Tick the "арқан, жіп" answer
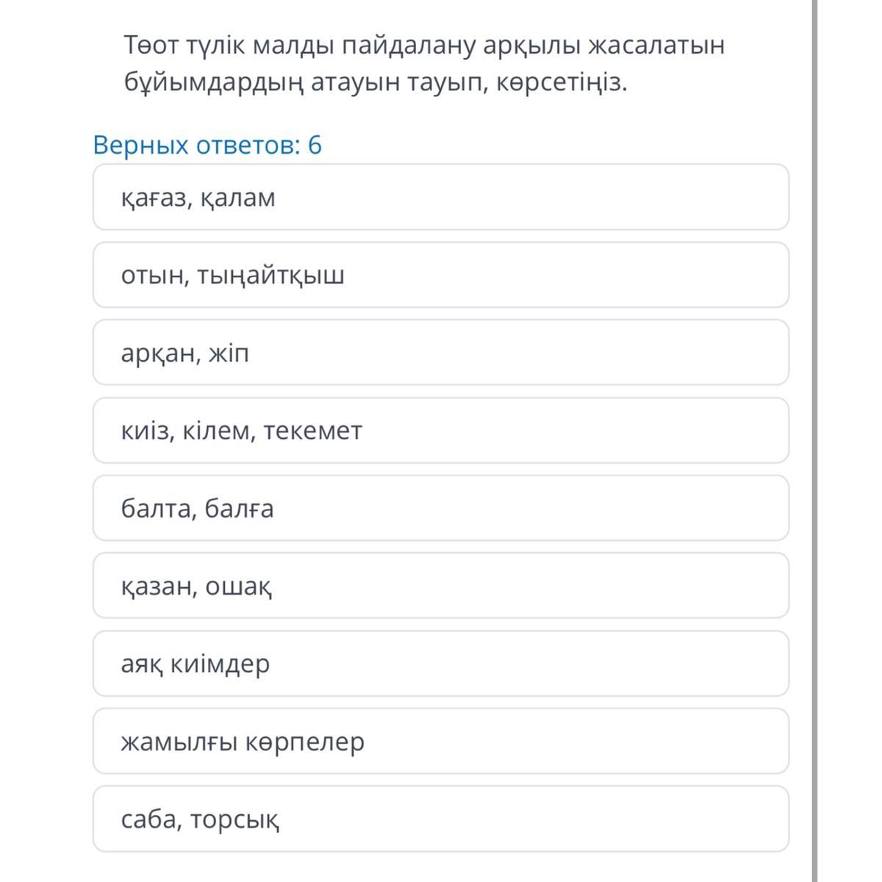This screenshot has width=882, height=882. (440, 353)
